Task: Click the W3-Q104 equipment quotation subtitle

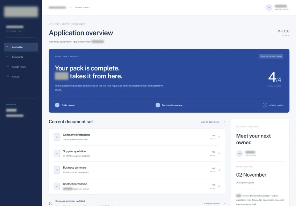Action: click(76, 156)
